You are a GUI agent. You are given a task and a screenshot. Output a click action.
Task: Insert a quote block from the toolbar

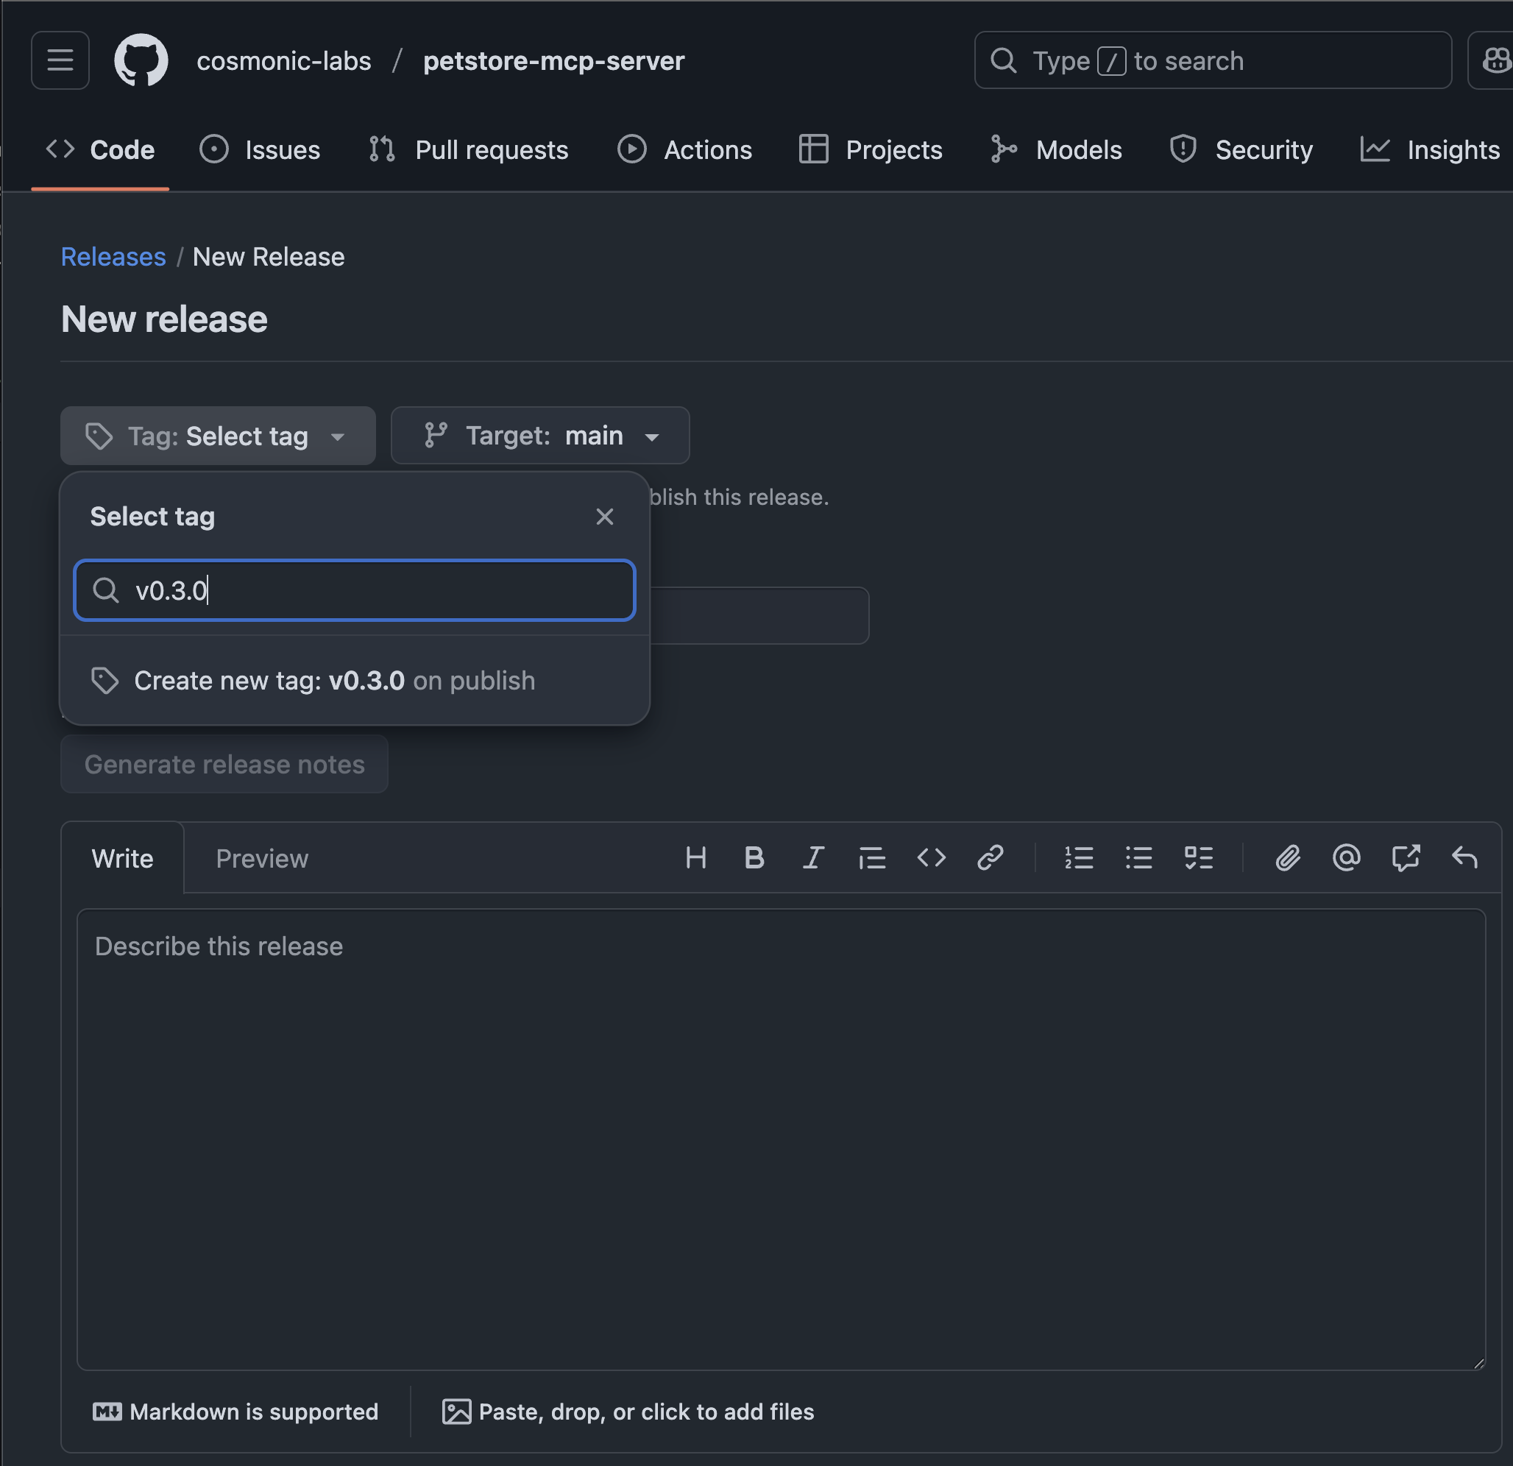point(872,857)
